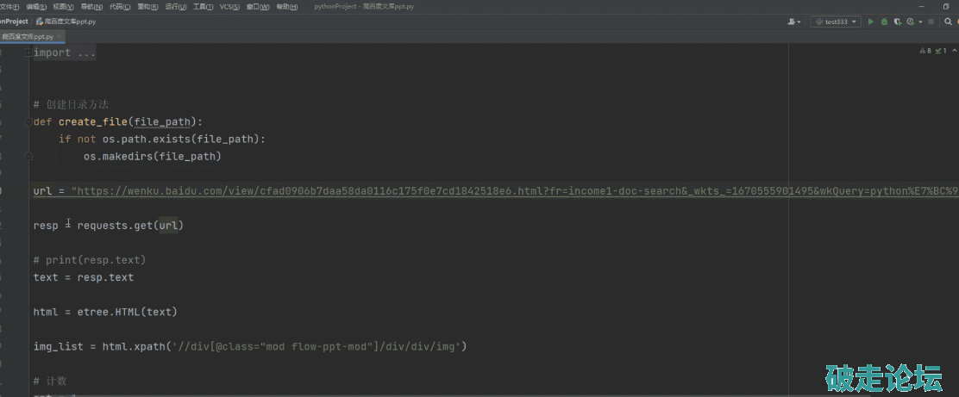Screen dimensions: 959x397
Task: Open the 文件(F) menu
Action: click(9, 6)
